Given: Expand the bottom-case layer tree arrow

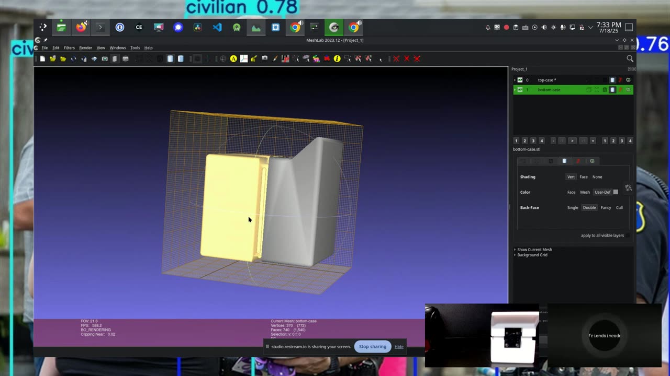Looking at the screenshot, I should pos(515,90).
